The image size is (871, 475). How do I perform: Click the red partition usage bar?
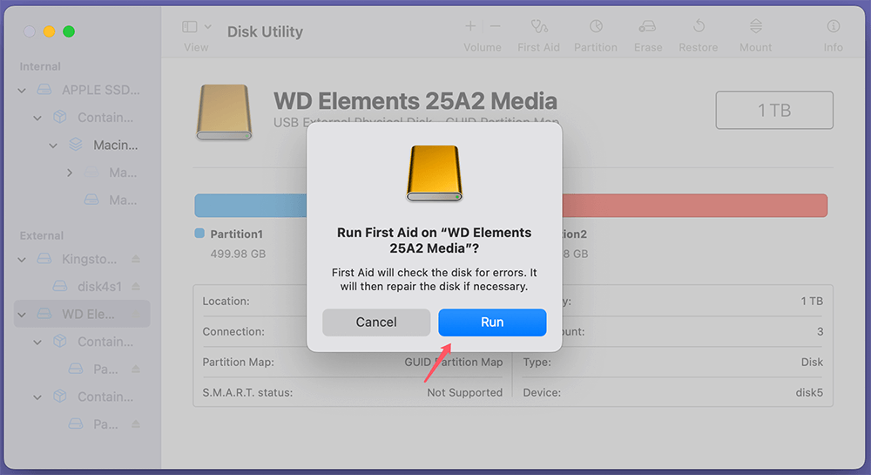tap(695, 206)
